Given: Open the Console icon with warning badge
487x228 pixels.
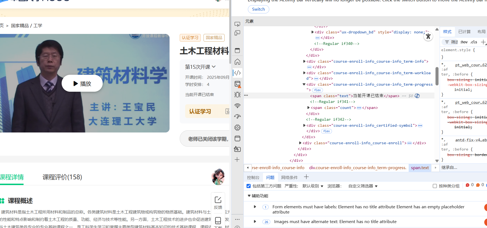Looking at the screenshot, I should tap(237, 84).
